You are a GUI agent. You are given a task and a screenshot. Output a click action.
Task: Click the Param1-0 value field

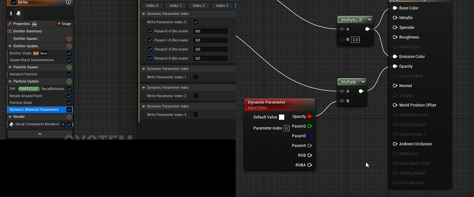pyautogui.click(x=210, y=40)
